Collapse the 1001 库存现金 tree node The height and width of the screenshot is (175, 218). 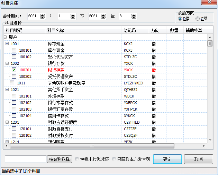tap(7, 44)
